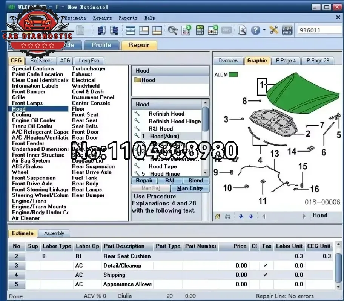The image size is (344, 301).
Task: Switch to the Profile tab
Action: coord(101,45)
